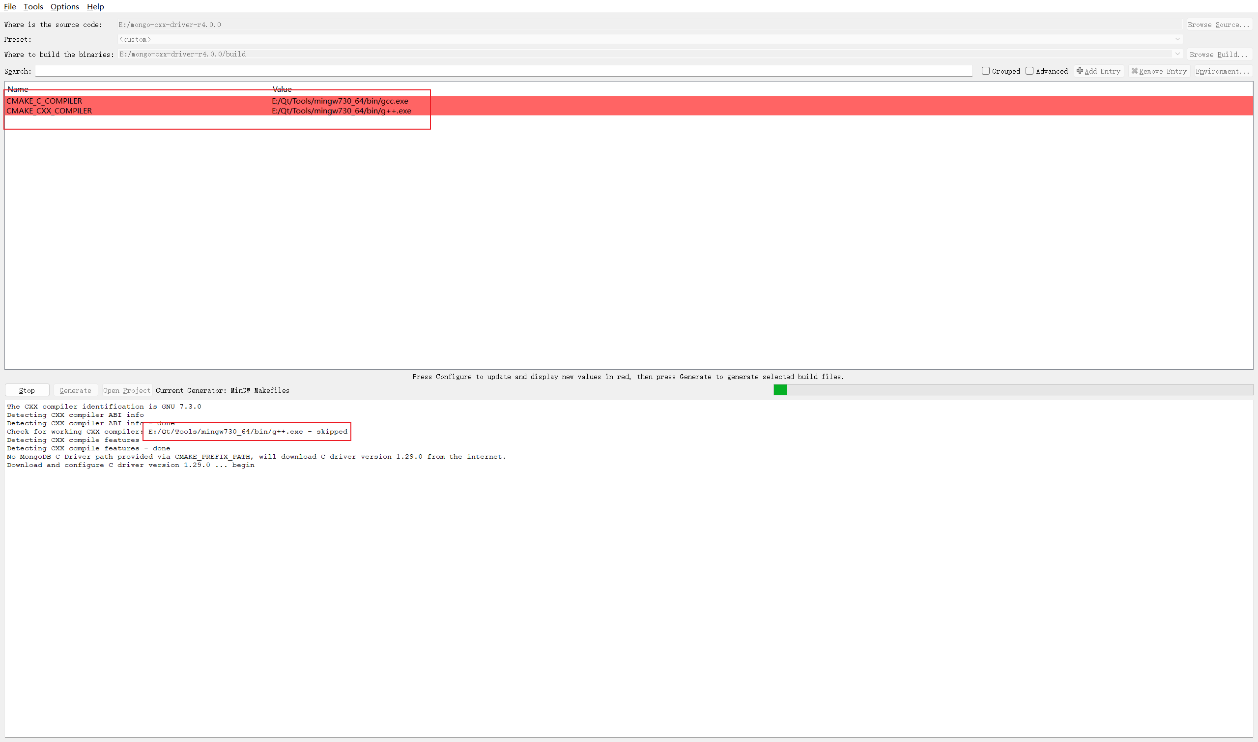Open the Tools menu
Image resolution: width=1258 pixels, height=742 pixels.
(x=33, y=6)
